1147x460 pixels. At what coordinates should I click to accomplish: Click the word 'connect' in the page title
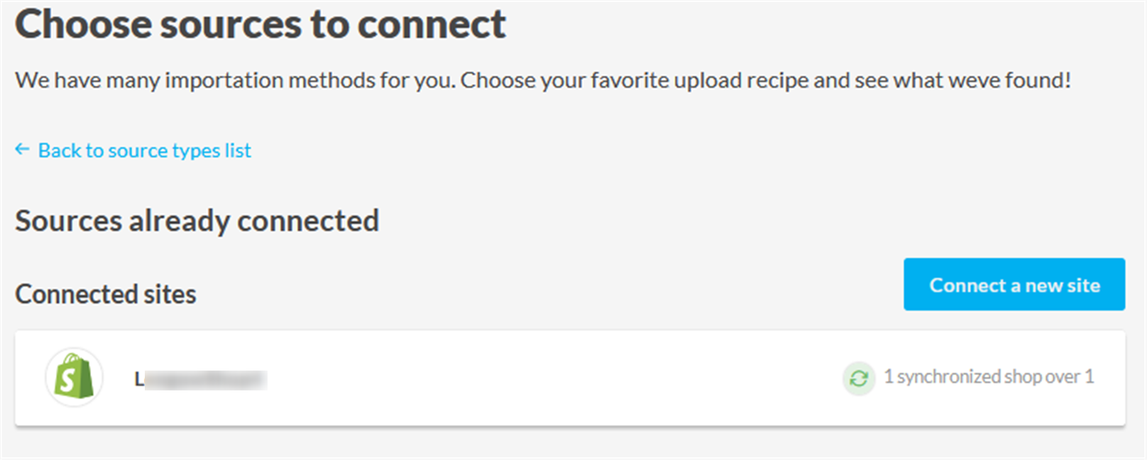pos(432,25)
